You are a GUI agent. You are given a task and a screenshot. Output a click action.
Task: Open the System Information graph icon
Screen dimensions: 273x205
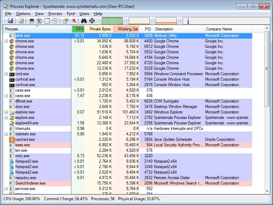coord(32,21)
